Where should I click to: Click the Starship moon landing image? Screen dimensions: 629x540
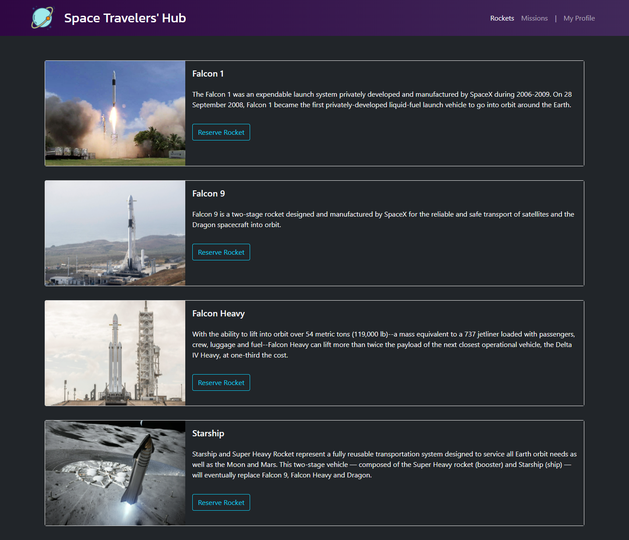click(x=115, y=473)
